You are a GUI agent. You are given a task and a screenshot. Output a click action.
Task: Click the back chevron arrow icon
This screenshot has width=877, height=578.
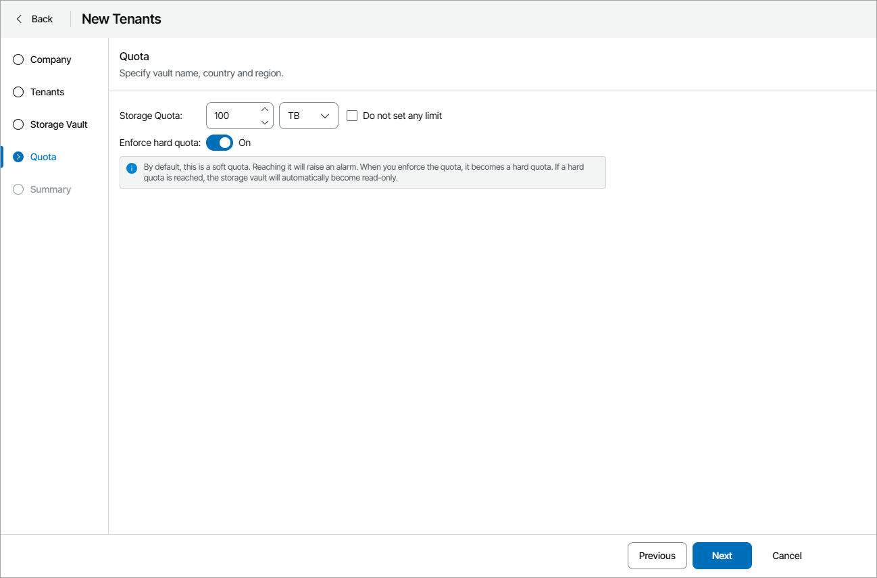point(19,19)
